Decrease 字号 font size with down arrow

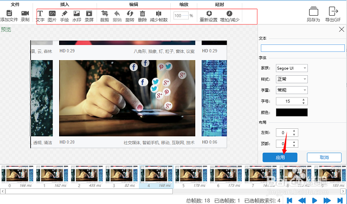click(x=304, y=103)
